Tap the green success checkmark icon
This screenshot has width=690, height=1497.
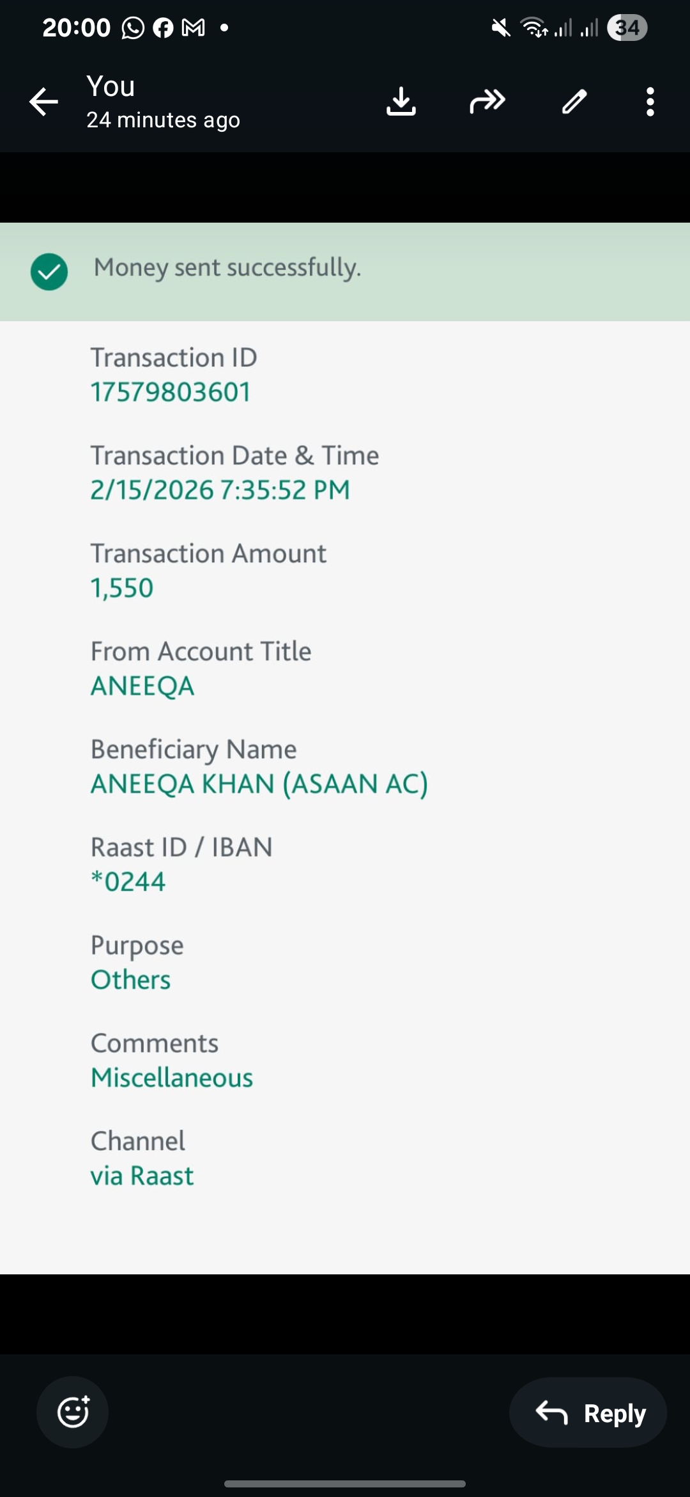(49, 272)
